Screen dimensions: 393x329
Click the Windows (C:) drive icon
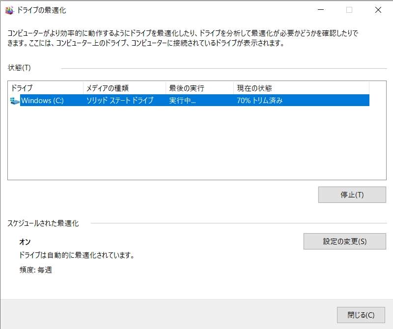(15, 101)
